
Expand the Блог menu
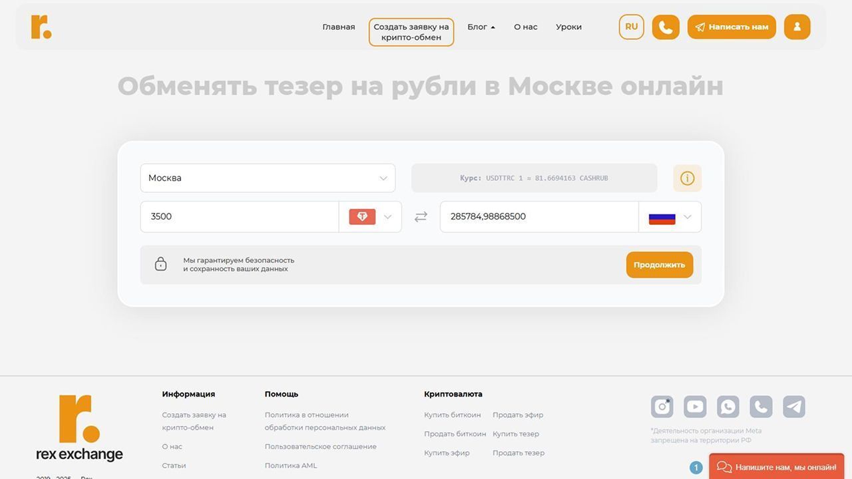point(481,27)
